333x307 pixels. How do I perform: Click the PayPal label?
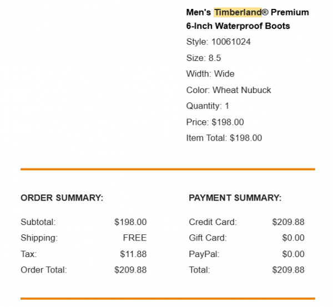coord(204,254)
